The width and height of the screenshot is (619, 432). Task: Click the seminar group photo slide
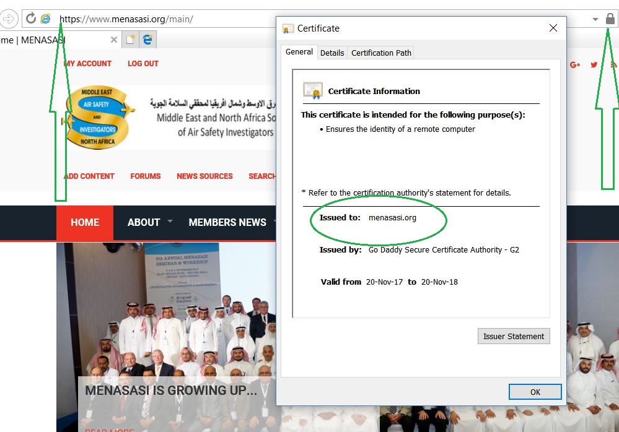pyautogui.click(x=166, y=337)
